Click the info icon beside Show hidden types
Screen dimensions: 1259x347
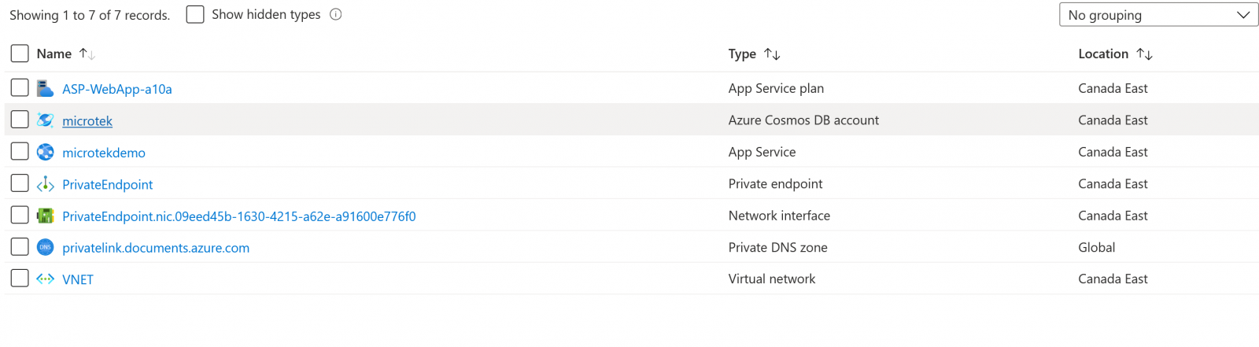tap(336, 14)
